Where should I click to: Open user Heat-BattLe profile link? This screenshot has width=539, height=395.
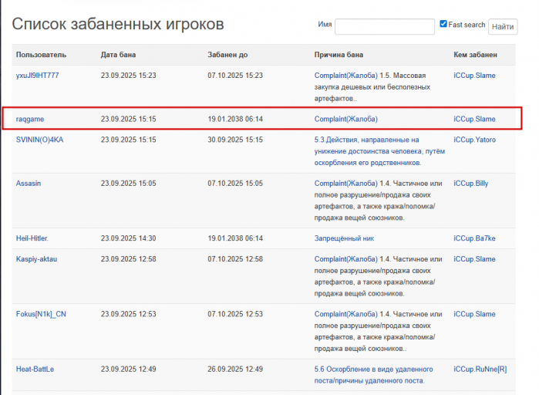coord(35,369)
